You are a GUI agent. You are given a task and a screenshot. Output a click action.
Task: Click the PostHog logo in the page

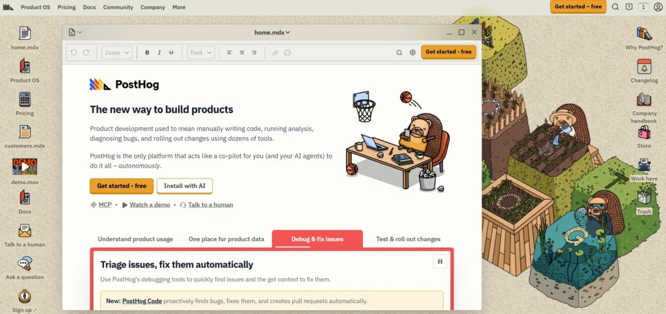(124, 85)
